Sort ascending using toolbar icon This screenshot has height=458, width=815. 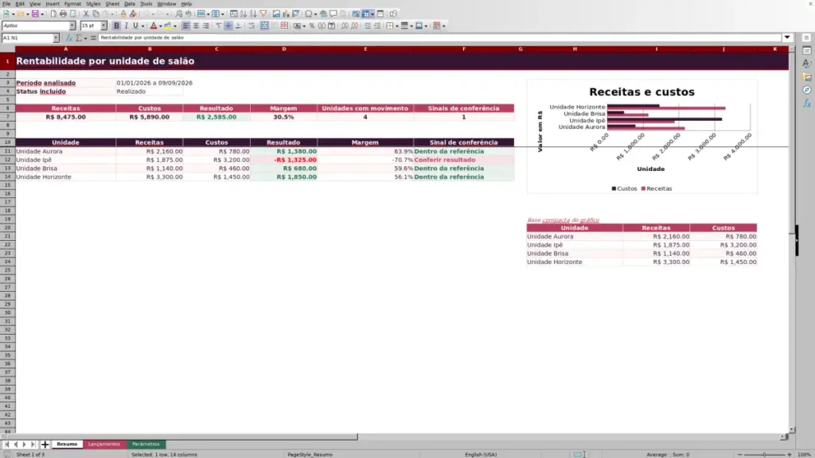244,14
